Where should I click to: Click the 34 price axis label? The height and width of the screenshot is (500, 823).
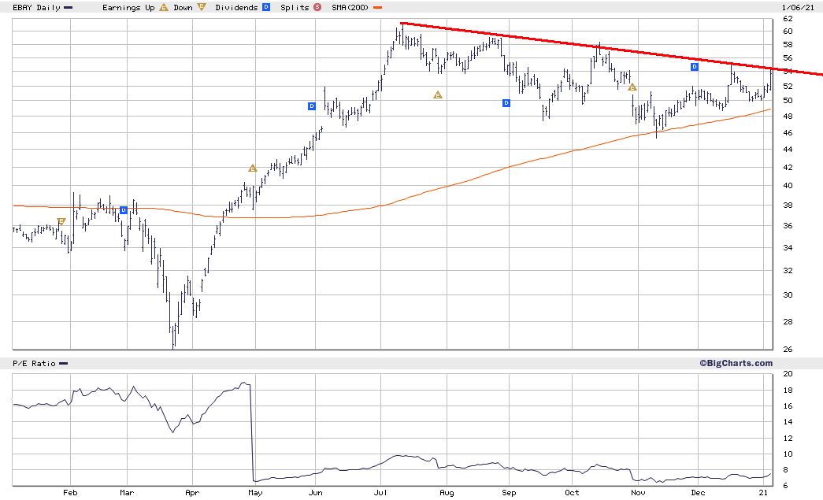click(788, 248)
